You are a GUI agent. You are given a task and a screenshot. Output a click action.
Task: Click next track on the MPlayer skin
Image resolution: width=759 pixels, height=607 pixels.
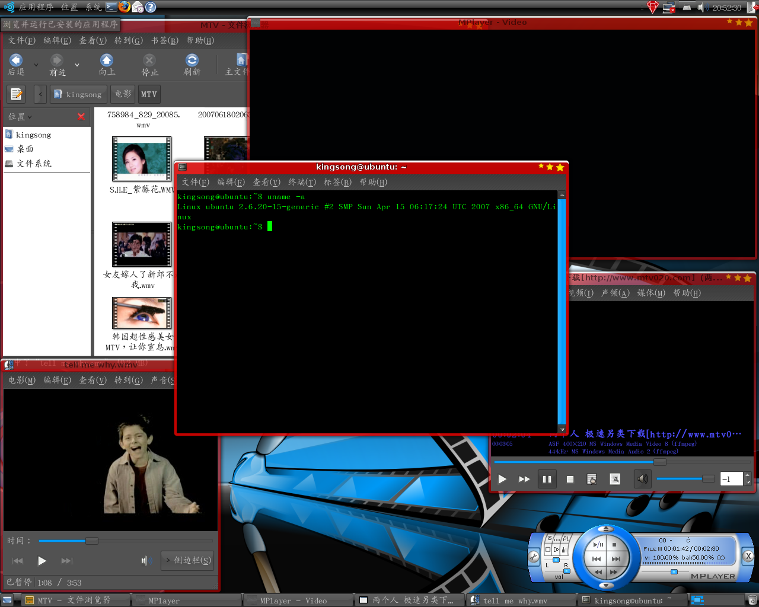click(616, 559)
